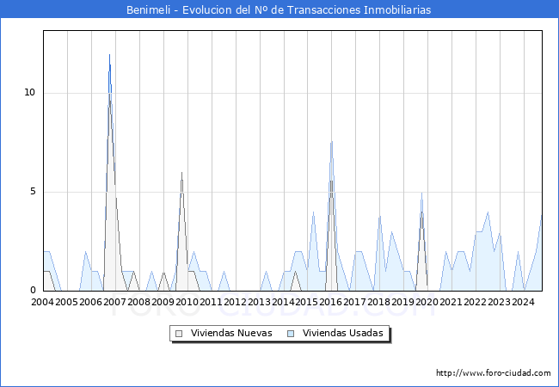Click the 10 y-axis label

pyautogui.click(x=30, y=93)
